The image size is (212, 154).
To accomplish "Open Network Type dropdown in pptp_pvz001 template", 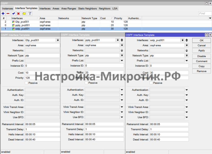I will pos(122,56).
